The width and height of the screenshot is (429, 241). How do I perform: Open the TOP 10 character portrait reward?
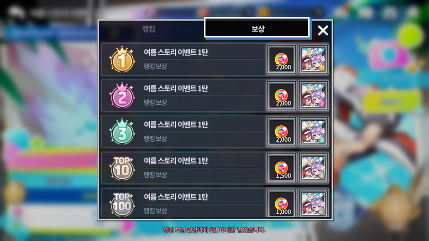click(313, 168)
